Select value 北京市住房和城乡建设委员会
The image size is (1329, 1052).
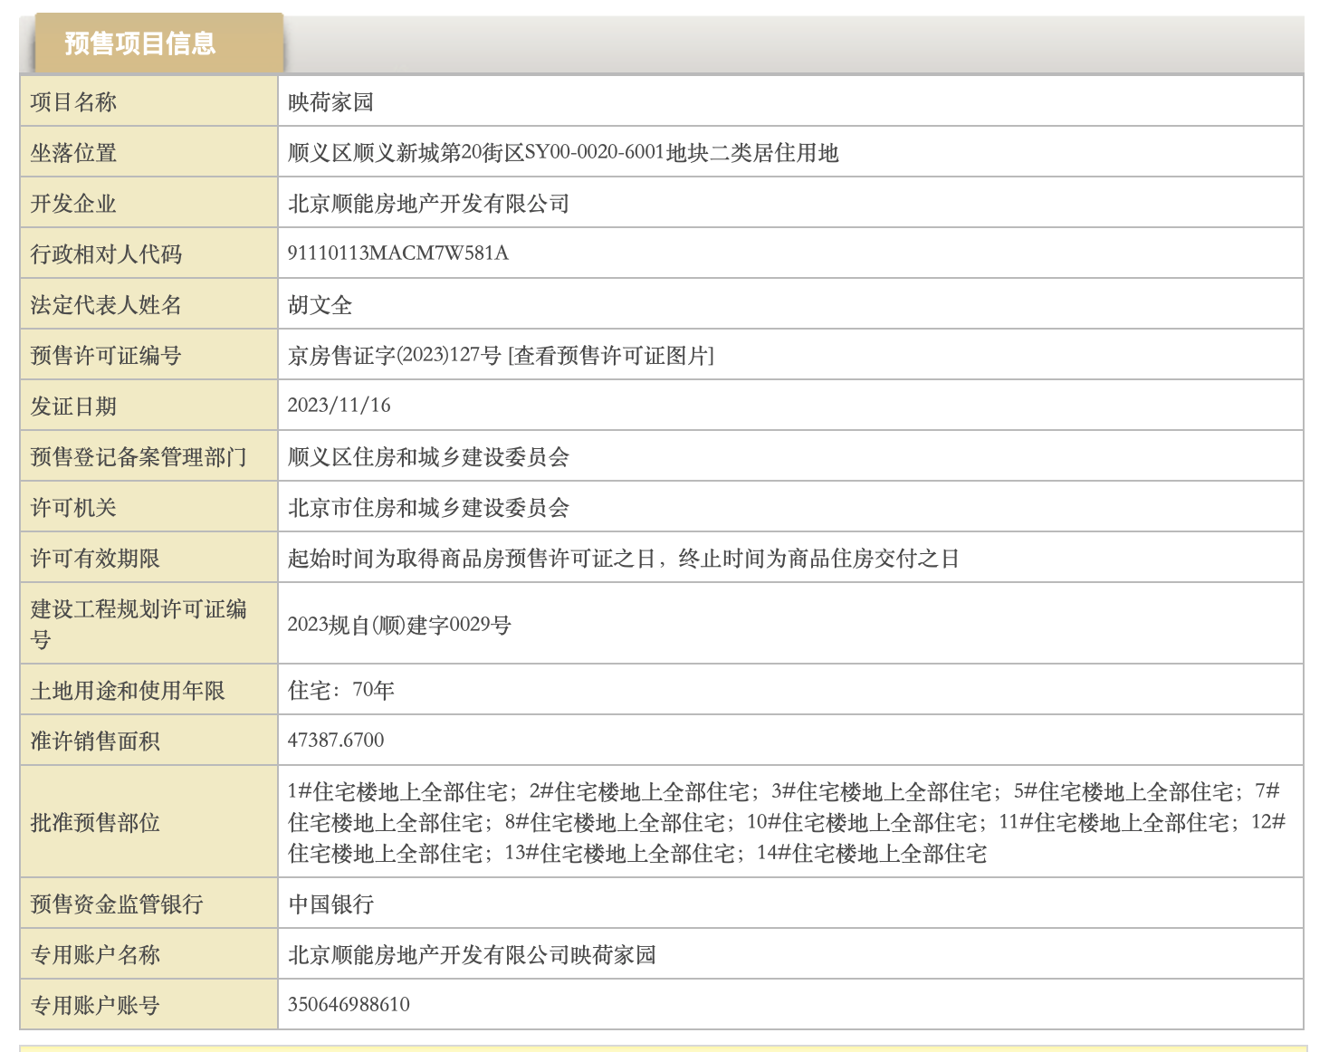(428, 508)
